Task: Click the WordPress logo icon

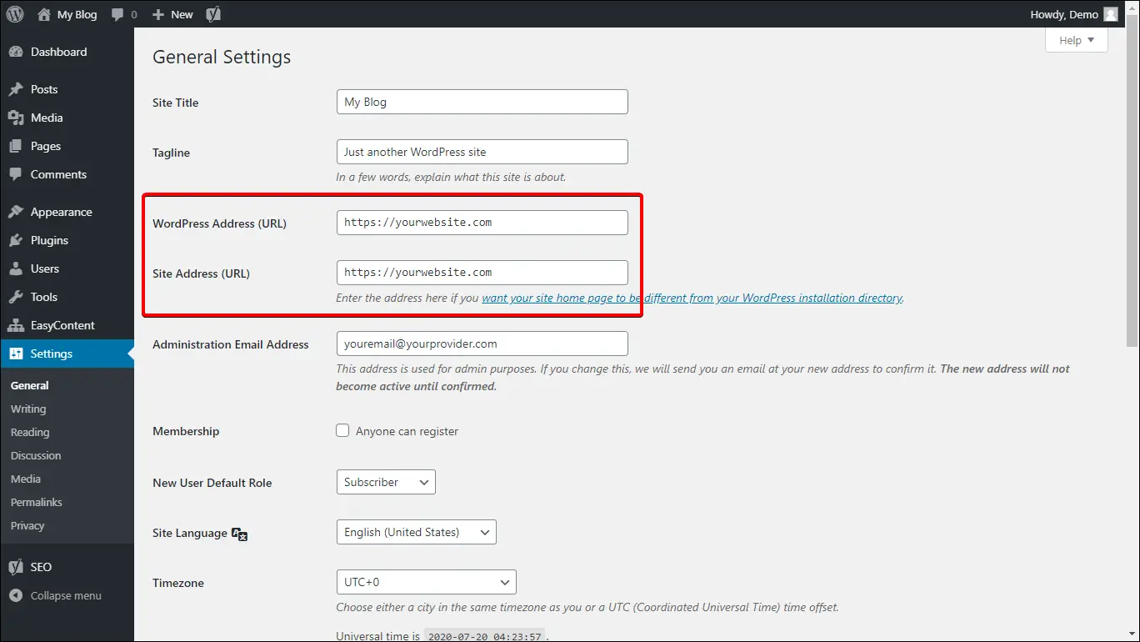Action: [x=15, y=14]
